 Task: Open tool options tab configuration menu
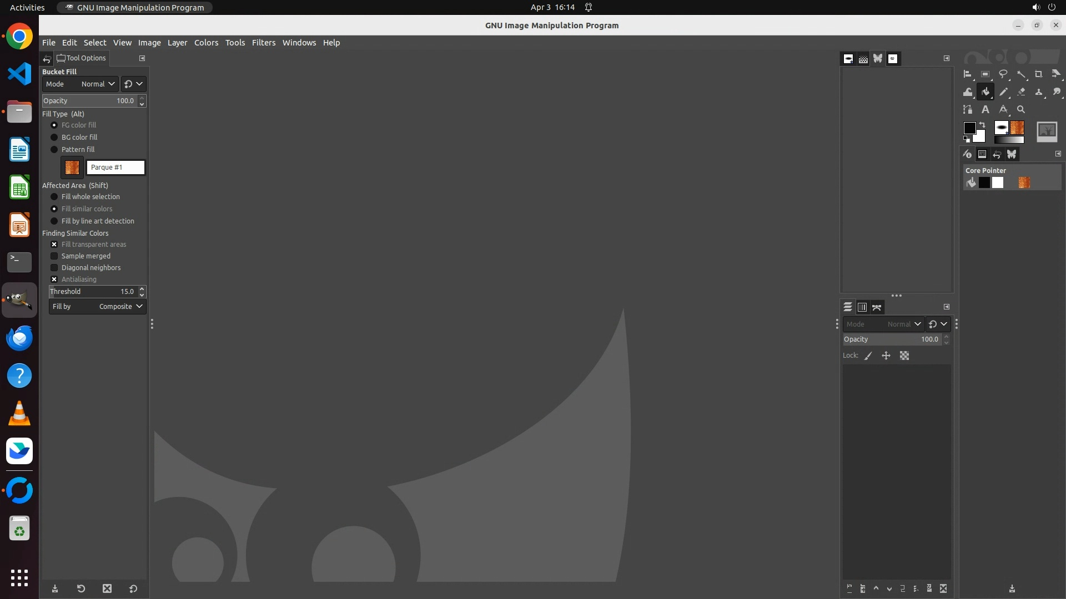(142, 58)
